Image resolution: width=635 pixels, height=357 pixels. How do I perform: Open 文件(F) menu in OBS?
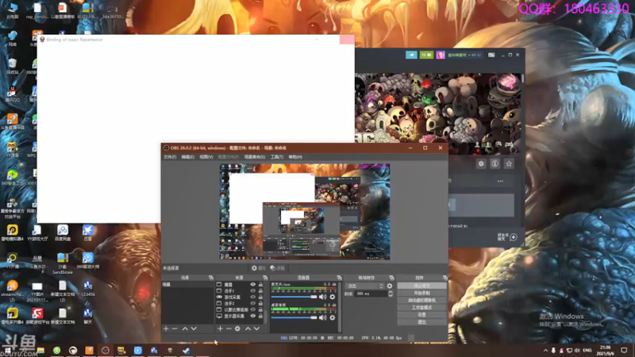(x=170, y=157)
